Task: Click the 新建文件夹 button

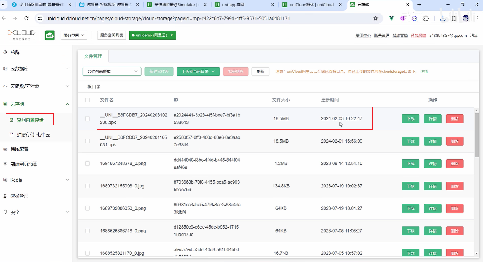Action: coord(159,71)
